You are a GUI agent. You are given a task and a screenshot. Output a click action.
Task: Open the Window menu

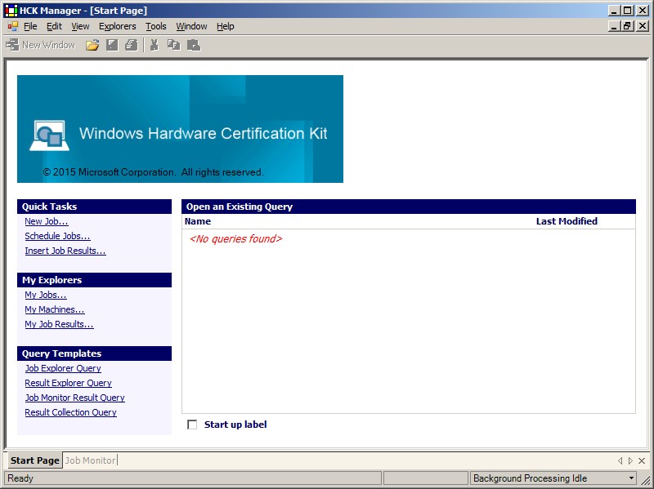(x=191, y=27)
